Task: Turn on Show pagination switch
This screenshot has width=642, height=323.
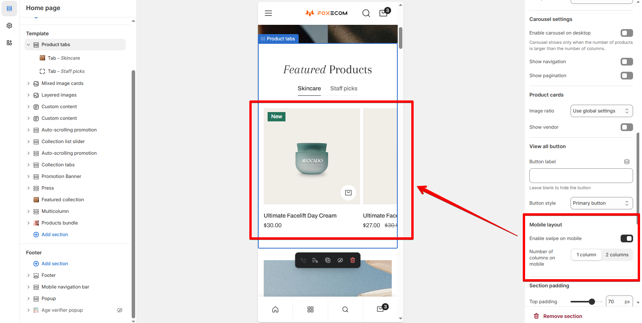Action: tap(626, 76)
